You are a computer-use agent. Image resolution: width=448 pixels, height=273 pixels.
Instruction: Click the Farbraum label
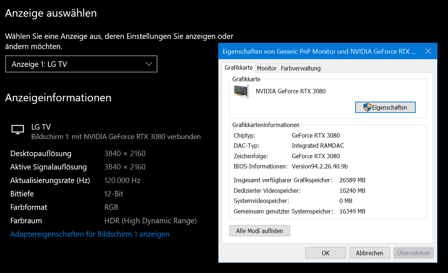click(x=26, y=221)
